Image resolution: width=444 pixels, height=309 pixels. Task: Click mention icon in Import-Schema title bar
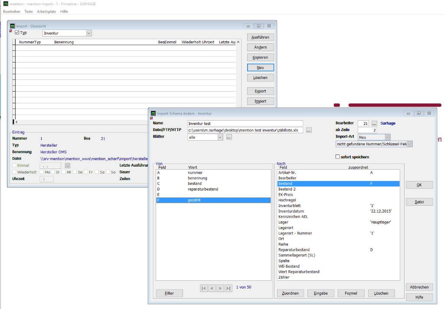coord(153,113)
